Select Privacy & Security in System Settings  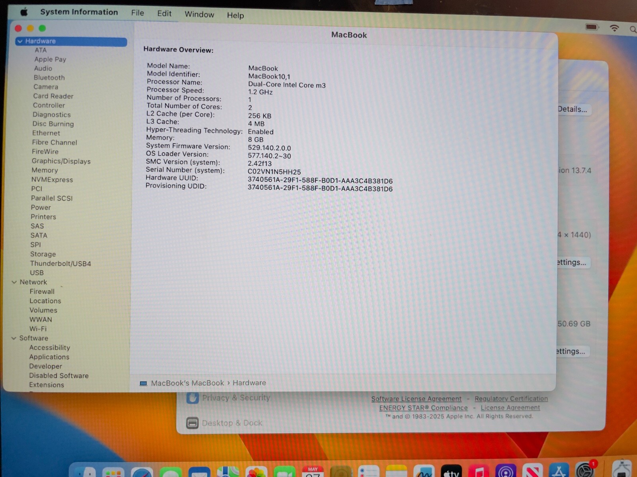236,397
